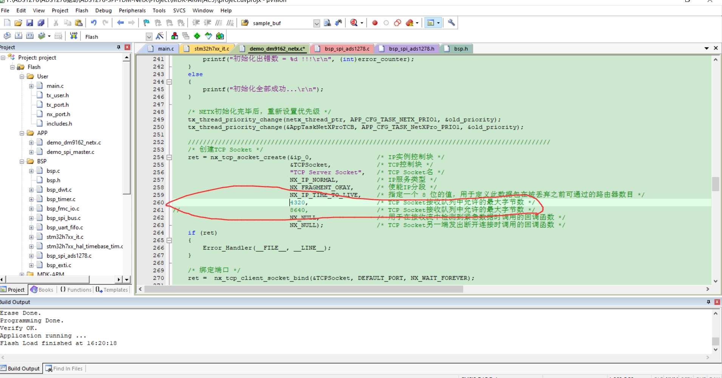This screenshot has width=722, height=378.
Task: Click the editor horizontal scrollbar
Action: coord(304,289)
